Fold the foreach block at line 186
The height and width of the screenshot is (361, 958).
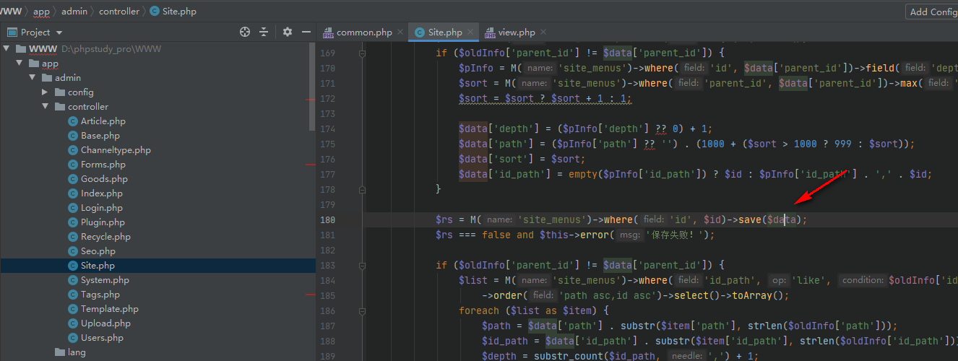(x=362, y=310)
